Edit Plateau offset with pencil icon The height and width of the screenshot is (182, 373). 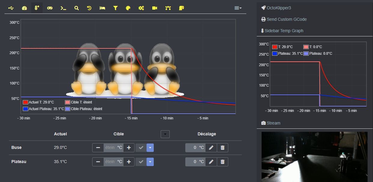pyautogui.click(x=211, y=162)
